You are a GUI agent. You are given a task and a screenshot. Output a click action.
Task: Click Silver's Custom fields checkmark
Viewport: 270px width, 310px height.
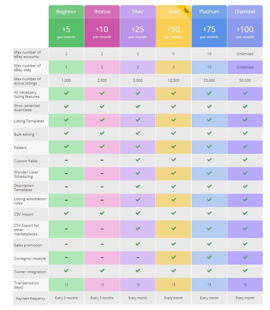pyautogui.click(x=138, y=160)
